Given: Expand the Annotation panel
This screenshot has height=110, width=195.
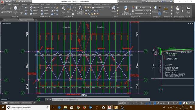Looking at the screenshot, I should point(68,17).
